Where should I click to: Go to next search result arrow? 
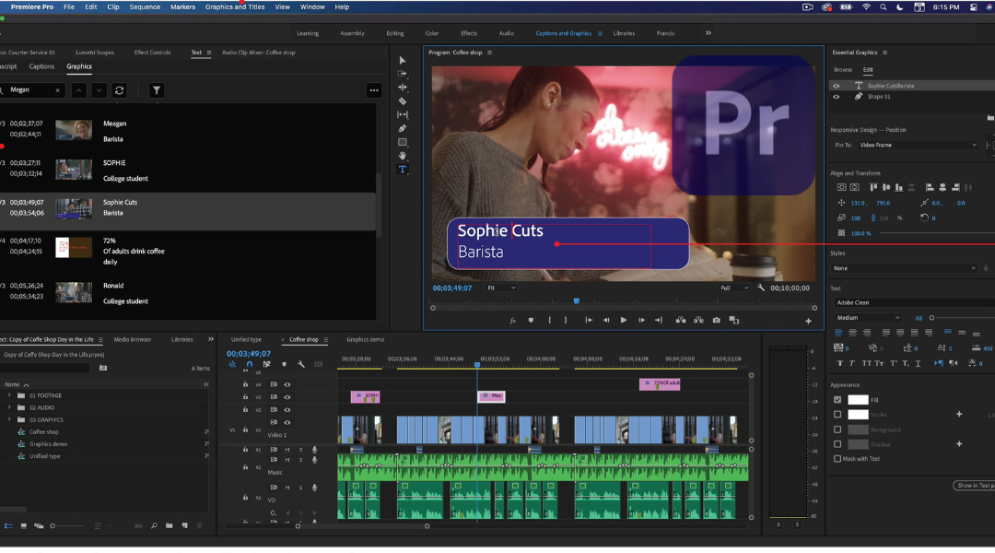tap(99, 90)
